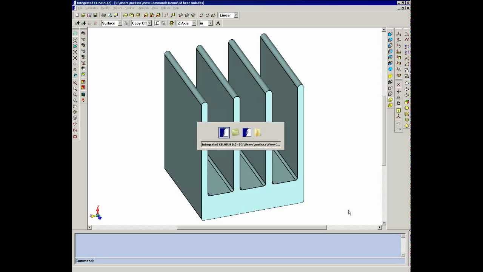Screen dimensions: 483x272
Task: Open the Modify menu
Action: tap(105, 8)
